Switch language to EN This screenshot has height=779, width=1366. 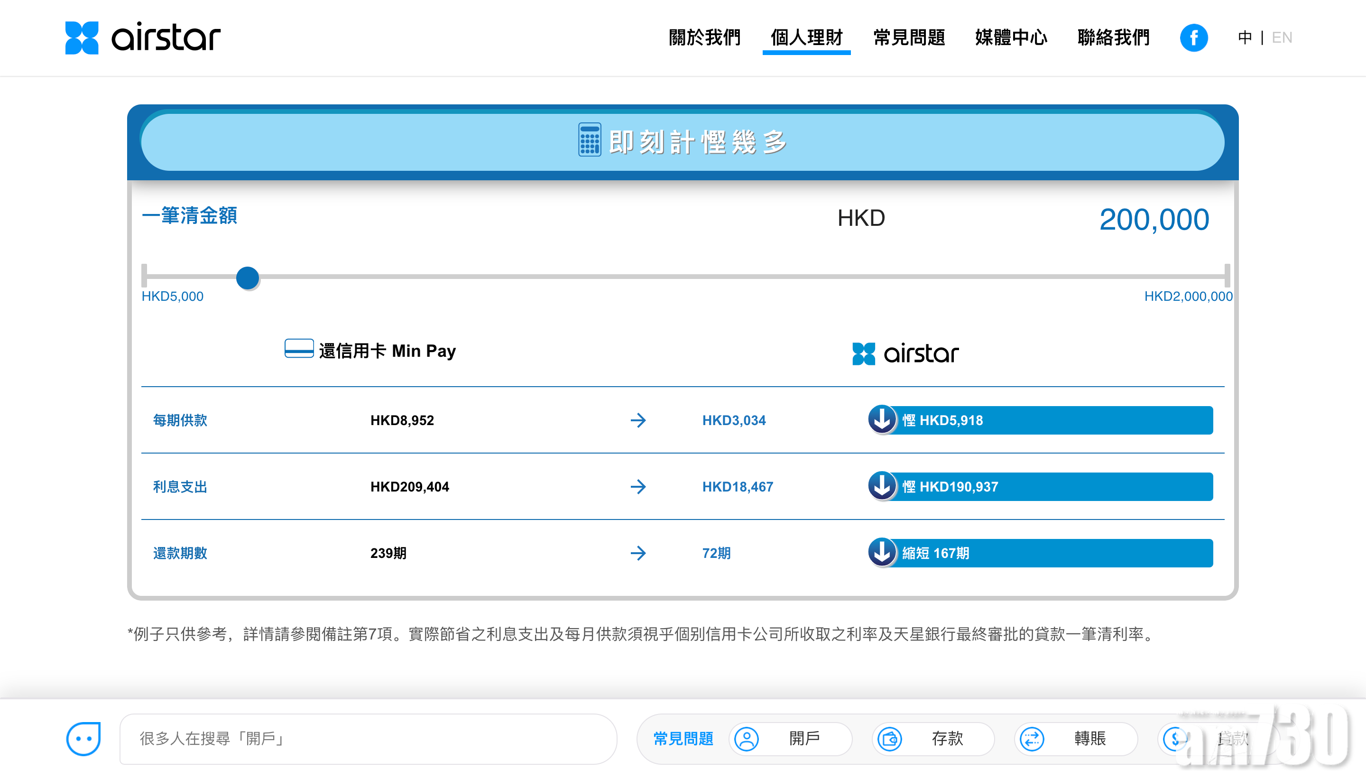point(1282,37)
